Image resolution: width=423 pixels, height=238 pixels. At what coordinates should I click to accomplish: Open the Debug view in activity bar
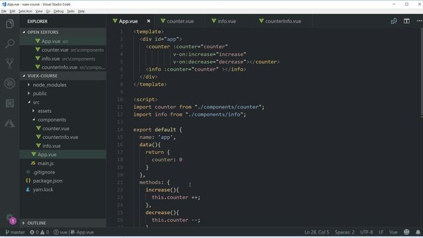[10, 83]
